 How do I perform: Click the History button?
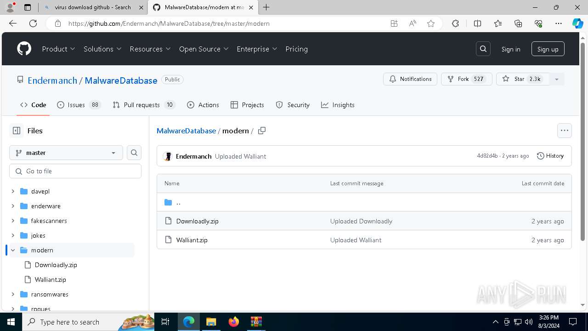point(550,156)
